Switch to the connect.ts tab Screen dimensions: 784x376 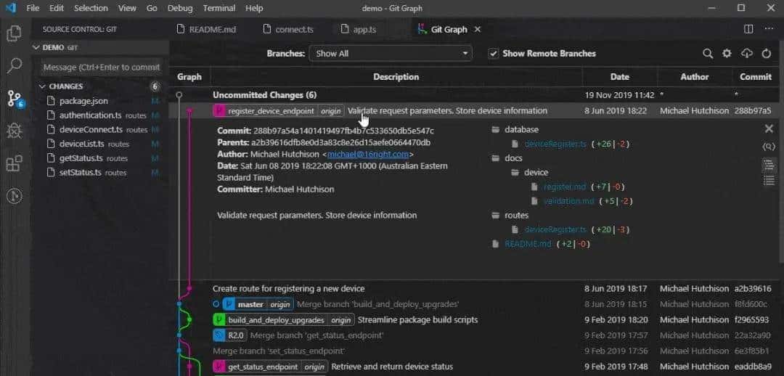click(x=288, y=30)
